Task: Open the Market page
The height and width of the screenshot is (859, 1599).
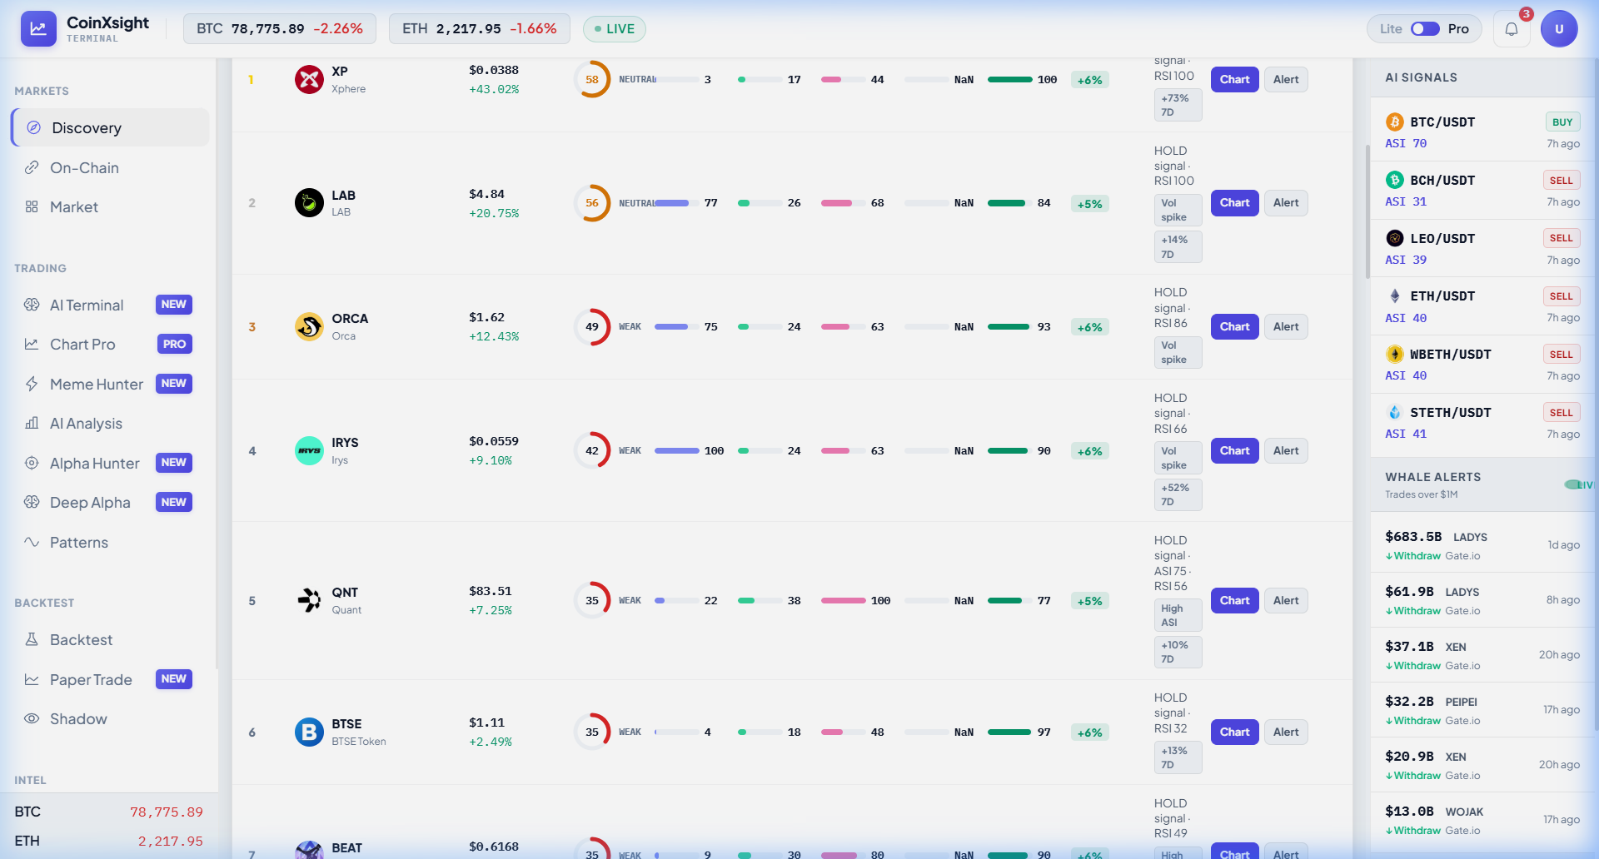Action: 110,206
